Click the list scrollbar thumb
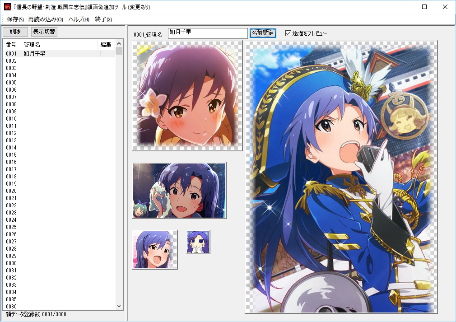The height and width of the screenshot is (322, 456). [x=119, y=51]
